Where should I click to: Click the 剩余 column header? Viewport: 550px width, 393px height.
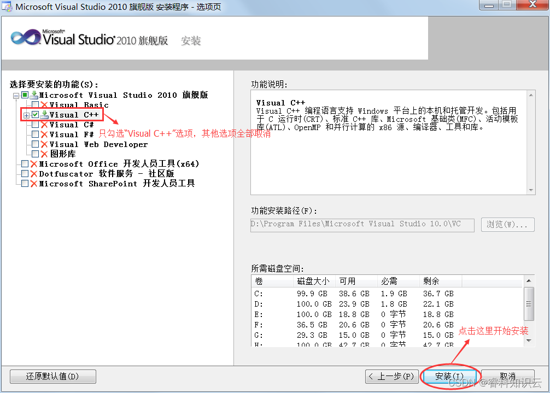click(x=441, y=281)
